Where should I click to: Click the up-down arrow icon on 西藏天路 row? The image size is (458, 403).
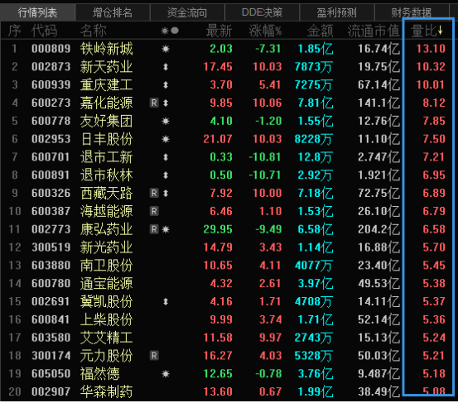click(166, 193)
